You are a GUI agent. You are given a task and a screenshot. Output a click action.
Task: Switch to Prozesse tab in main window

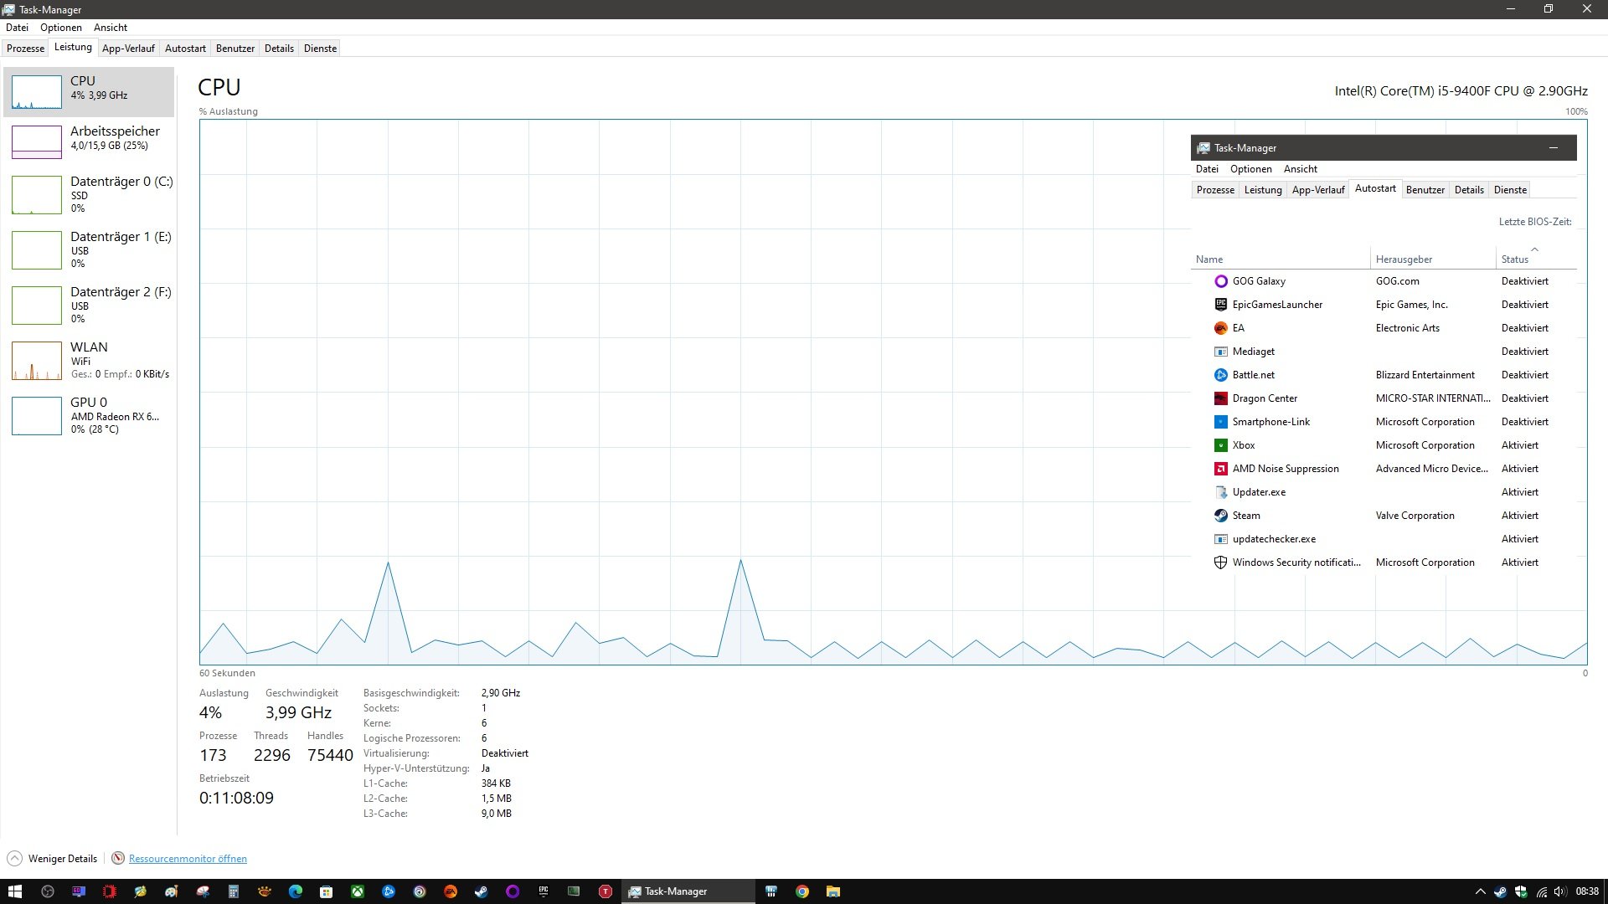26,49
